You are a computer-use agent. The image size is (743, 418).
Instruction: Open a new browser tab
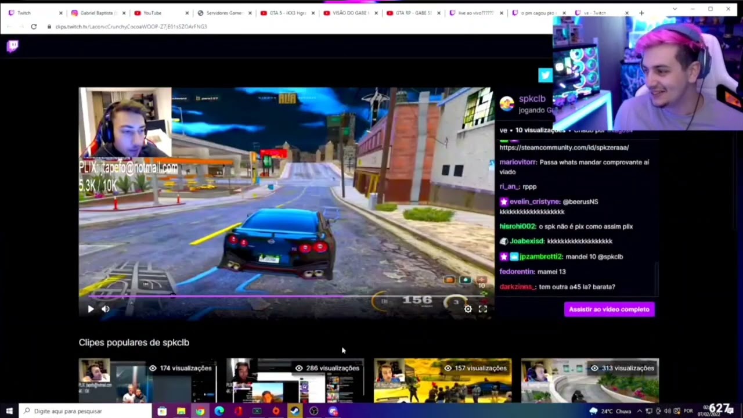coord(641,13)
